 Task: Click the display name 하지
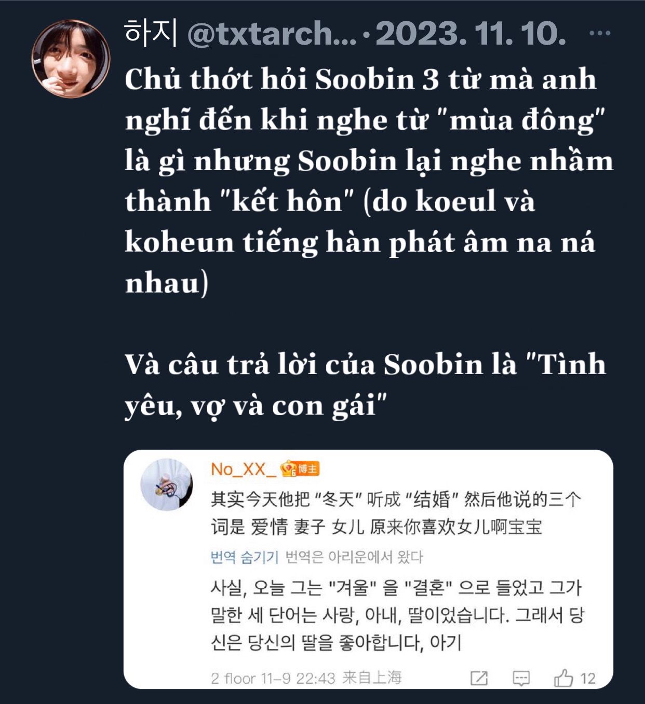click(x=151, y=33)
